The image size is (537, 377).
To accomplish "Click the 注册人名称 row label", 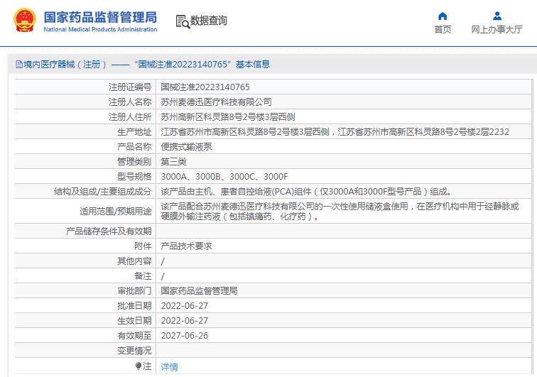I will pos(130,102).
